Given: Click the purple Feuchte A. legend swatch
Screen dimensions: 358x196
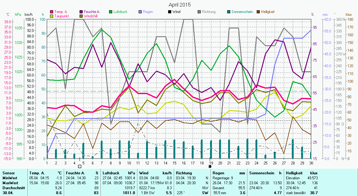Looking at the screenshot, I should (81, 12).
